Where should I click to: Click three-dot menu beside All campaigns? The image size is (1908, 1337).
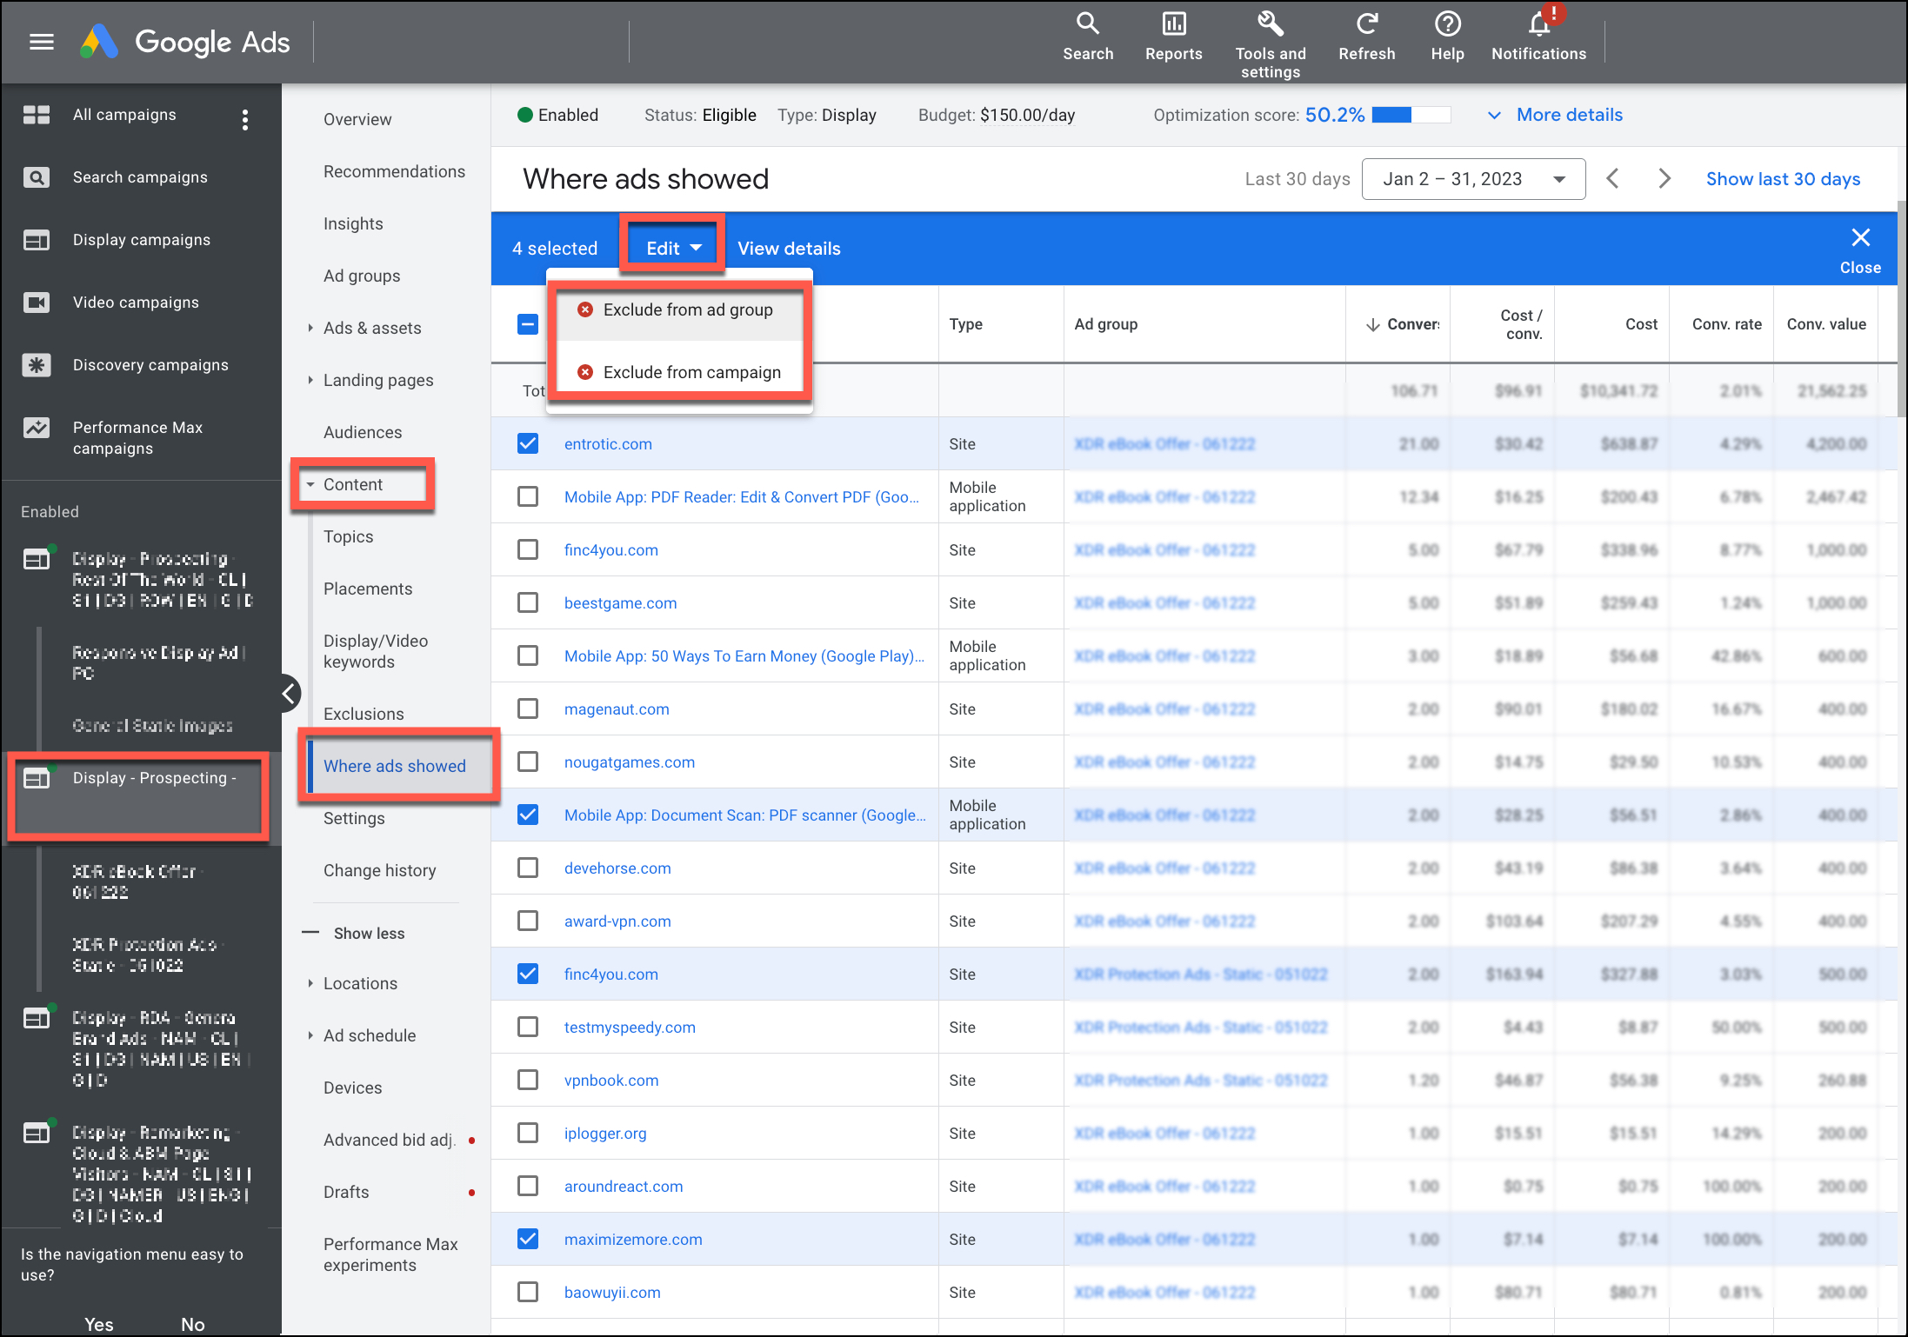[245, 119]
